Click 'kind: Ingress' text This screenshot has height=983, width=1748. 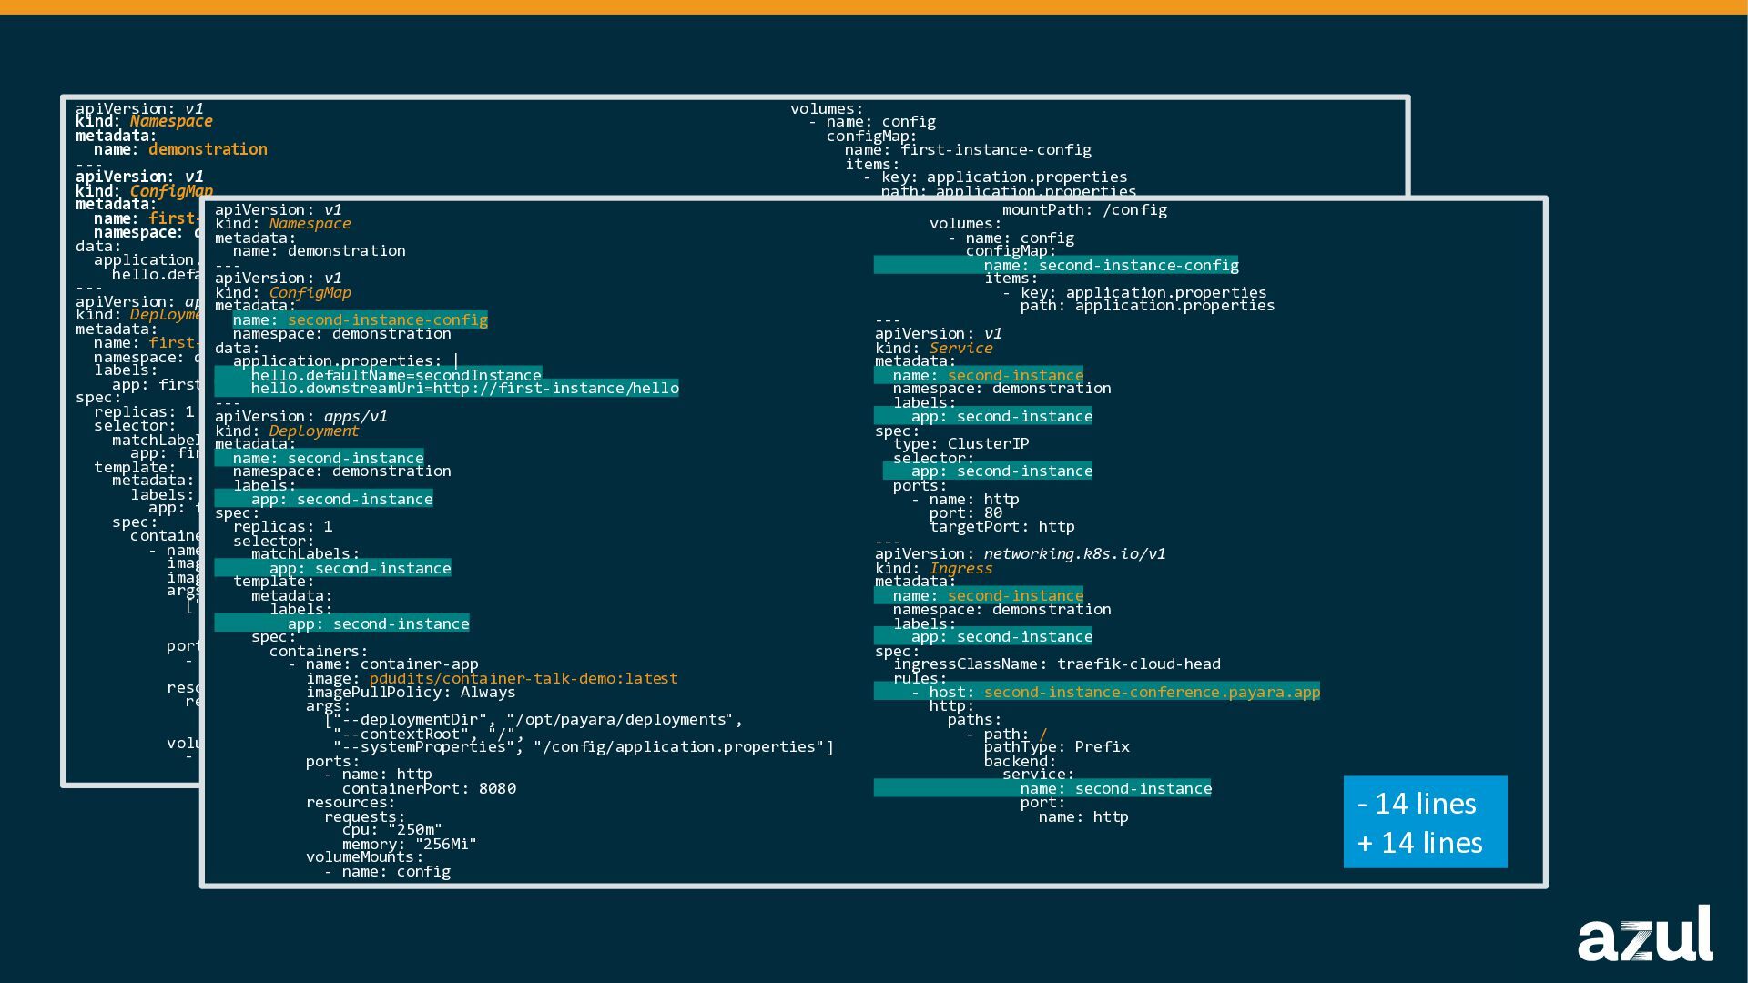click(933, 568)
